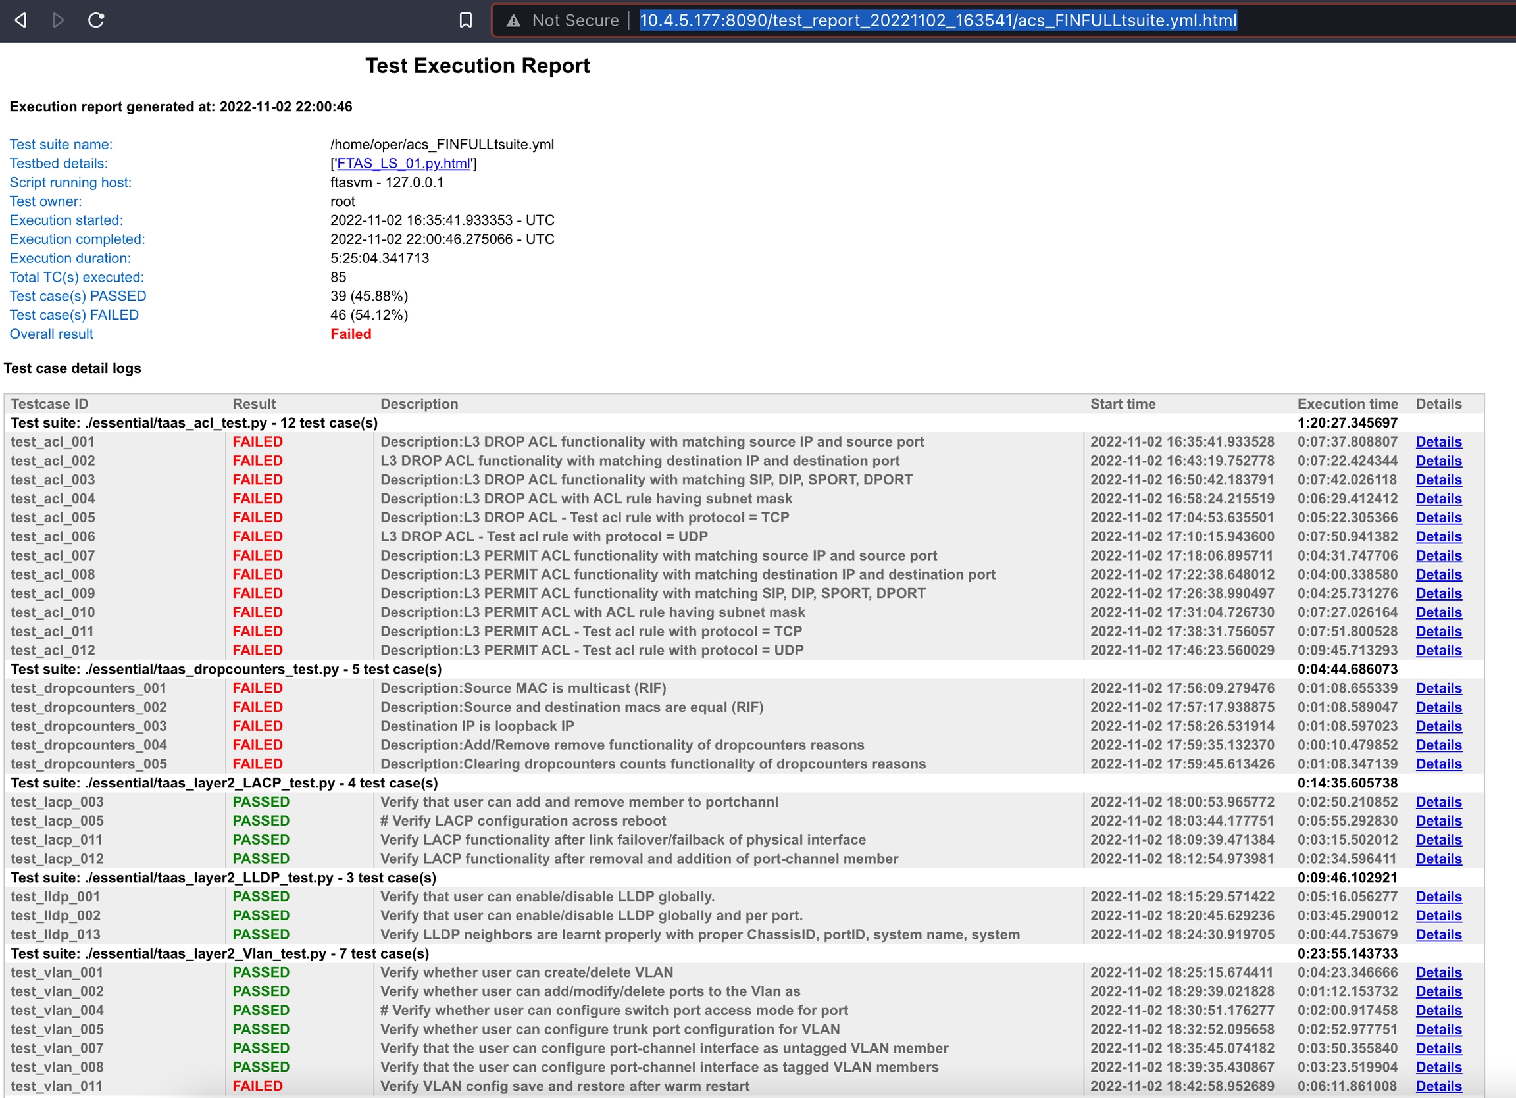The height and width of the screenshot is (1098, 1516).
Task: Click the bookmark icon
Action: 466,20
